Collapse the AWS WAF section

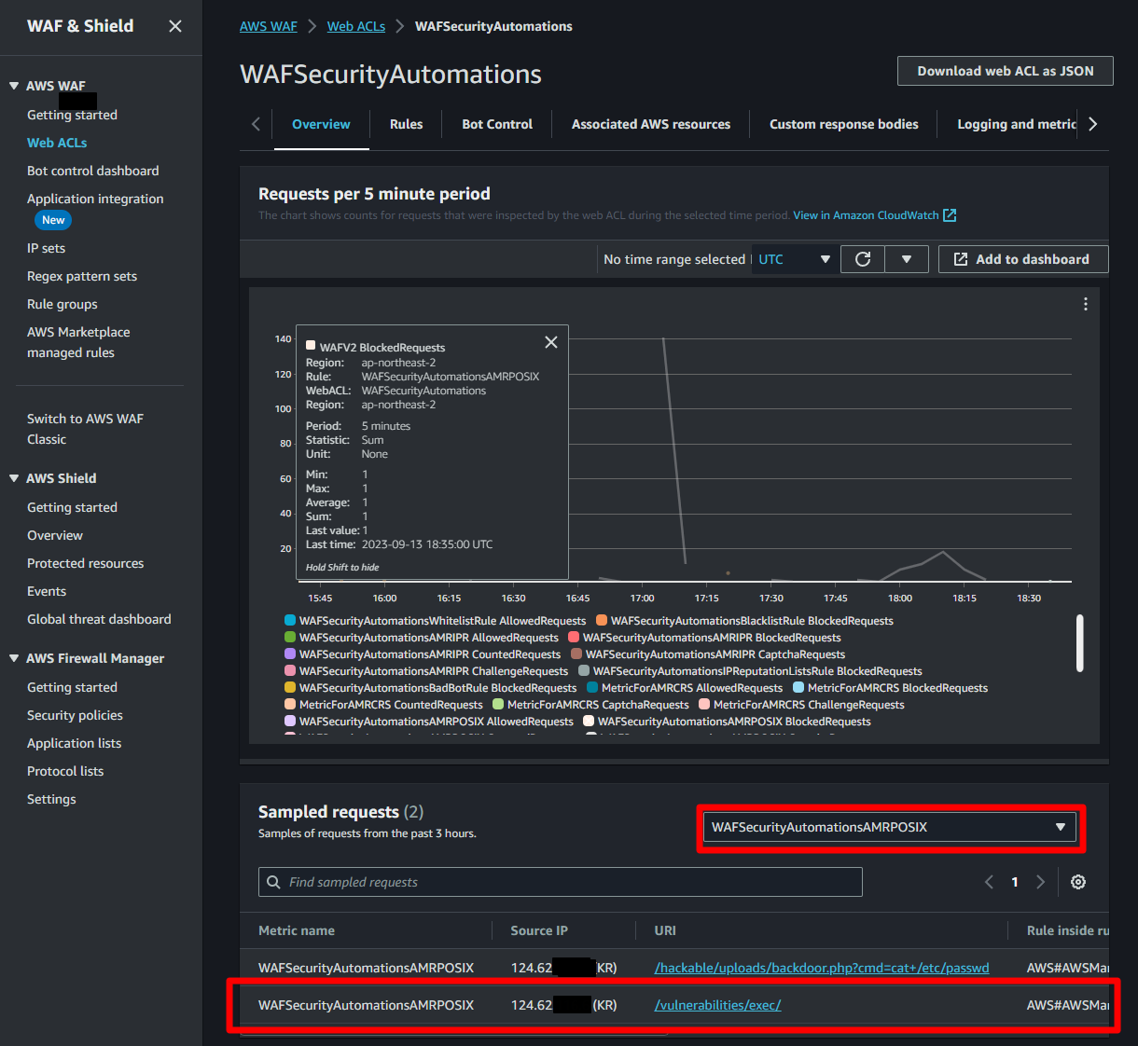[x=14, y=86]
